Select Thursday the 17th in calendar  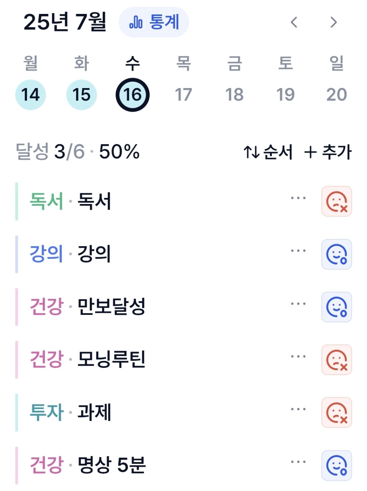pos(183,95)
